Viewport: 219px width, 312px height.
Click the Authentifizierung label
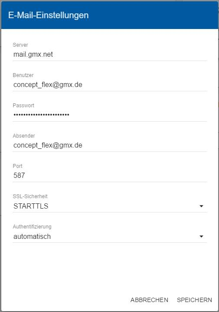[x=32, y=226]
